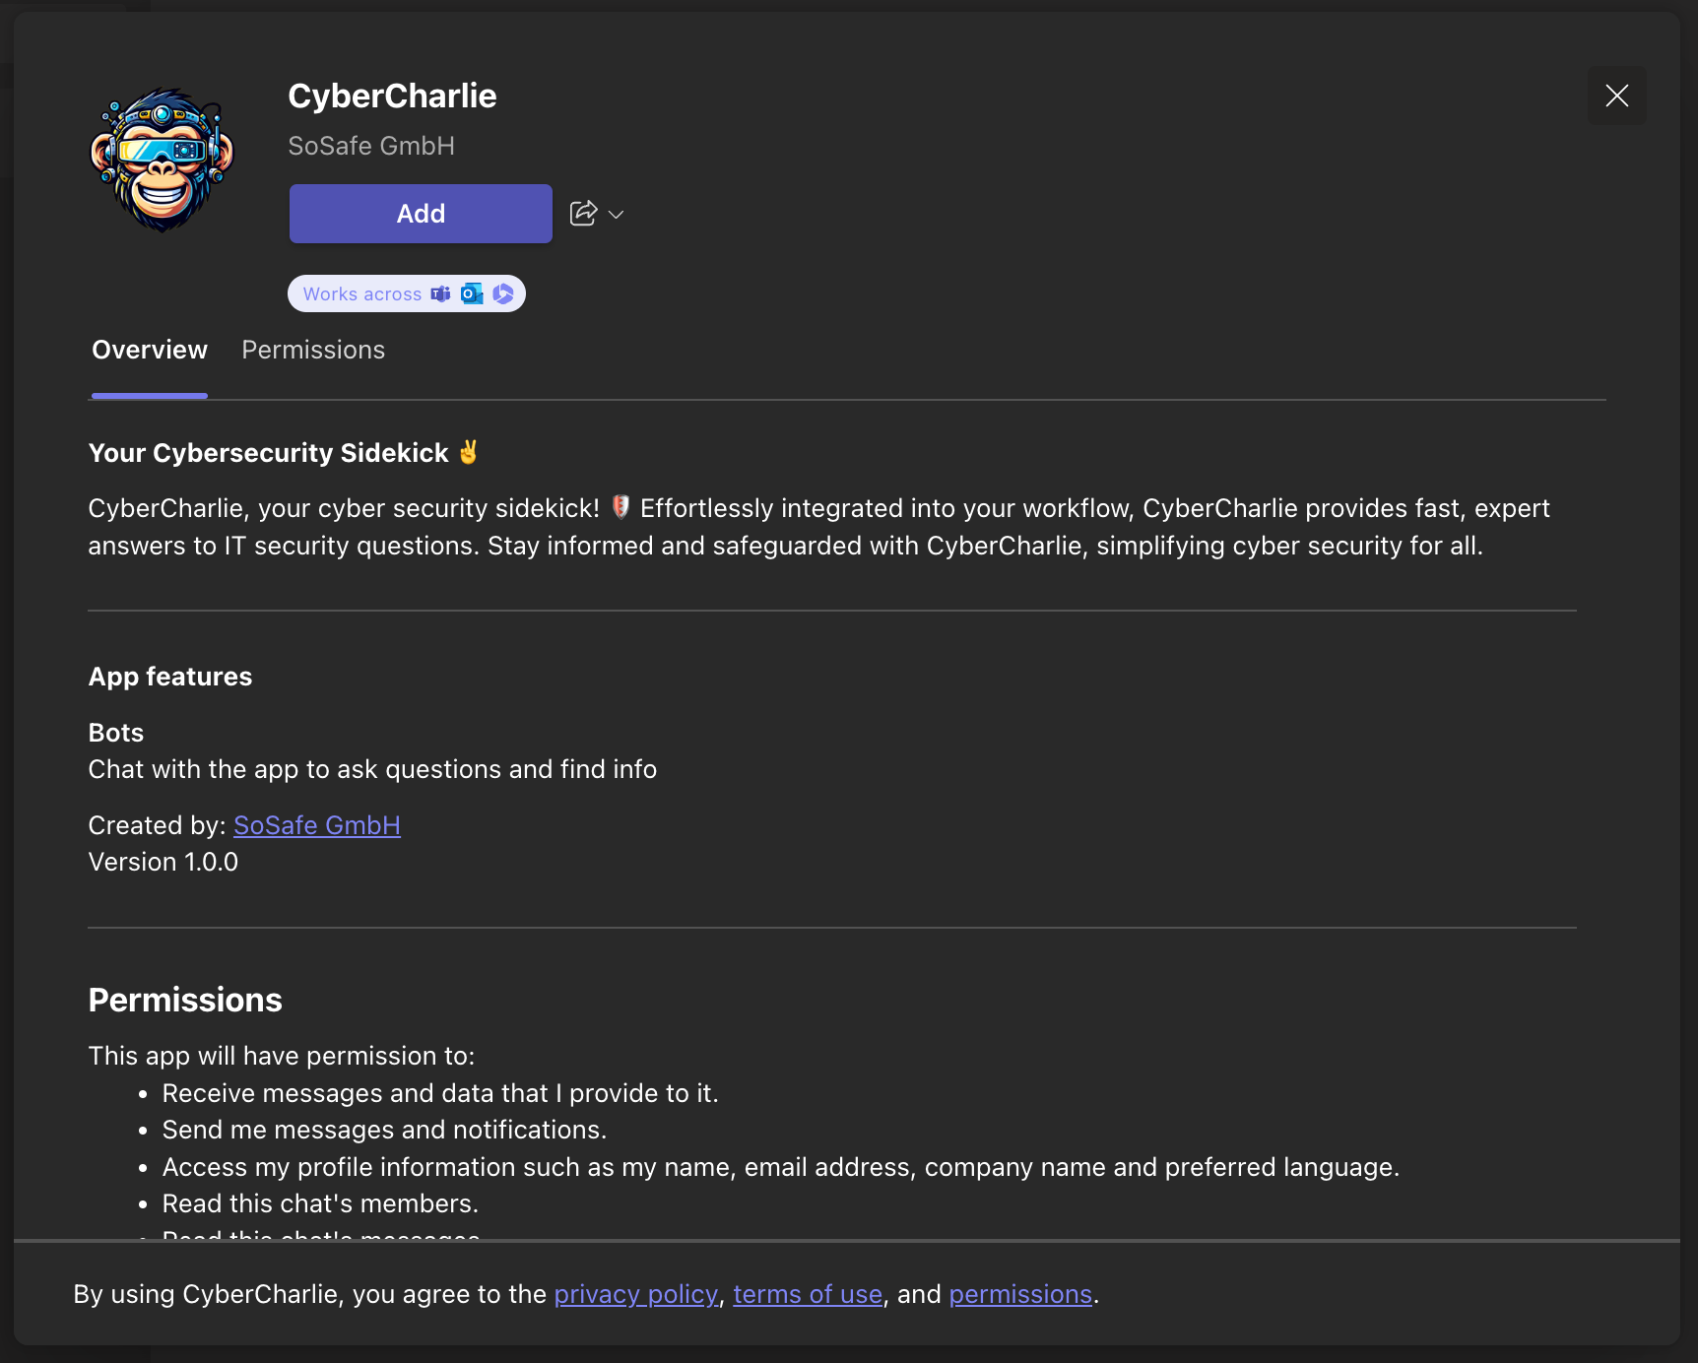Click the share icon next to Add

(x=583, y=213)
